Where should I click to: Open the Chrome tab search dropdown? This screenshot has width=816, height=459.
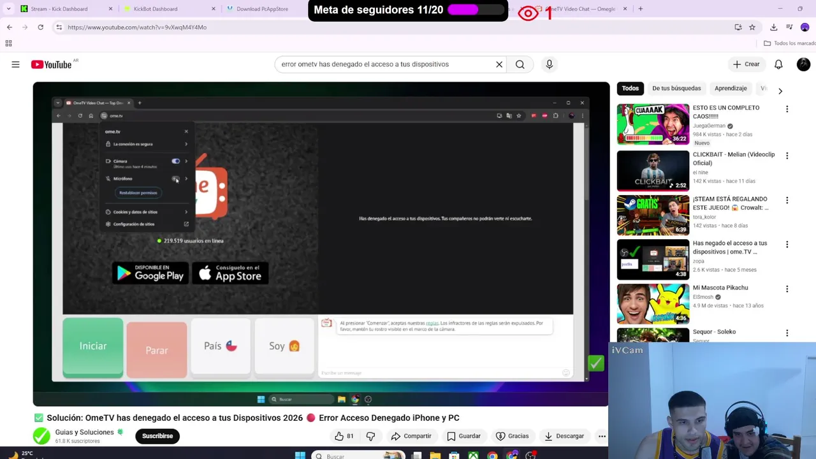[8, 9]
